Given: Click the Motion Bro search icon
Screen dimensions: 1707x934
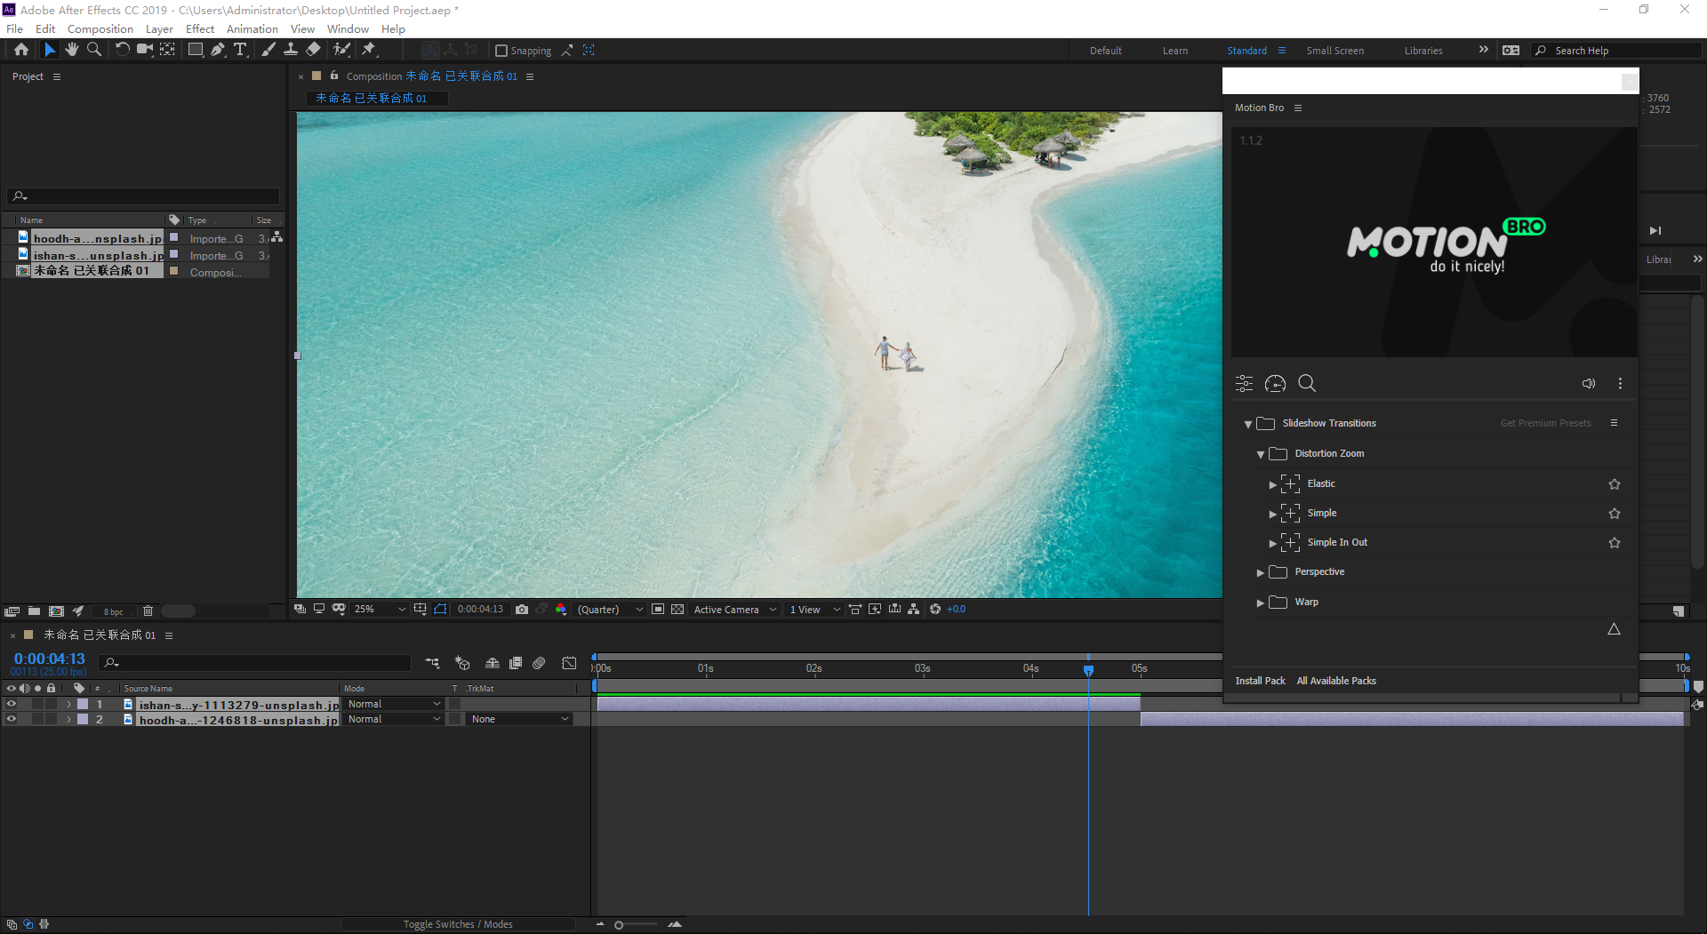Looking at the screenshot, I should (x=1306, y=383).
